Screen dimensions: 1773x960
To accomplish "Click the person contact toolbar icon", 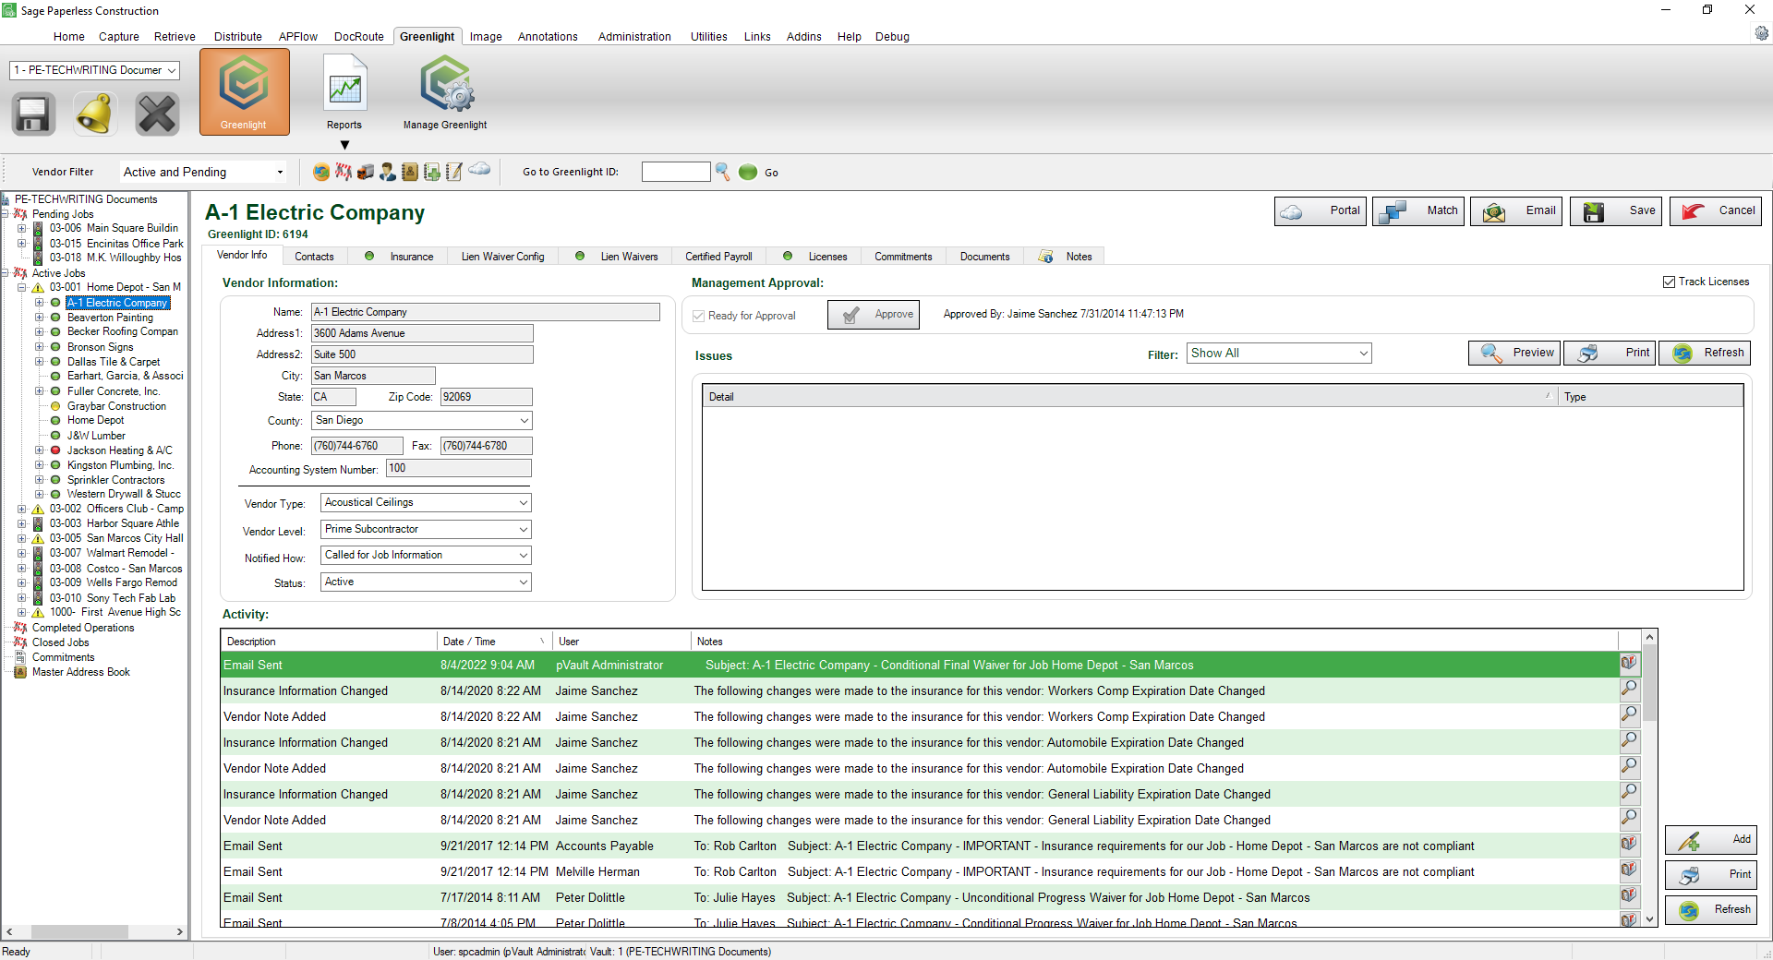I will 388,172.
